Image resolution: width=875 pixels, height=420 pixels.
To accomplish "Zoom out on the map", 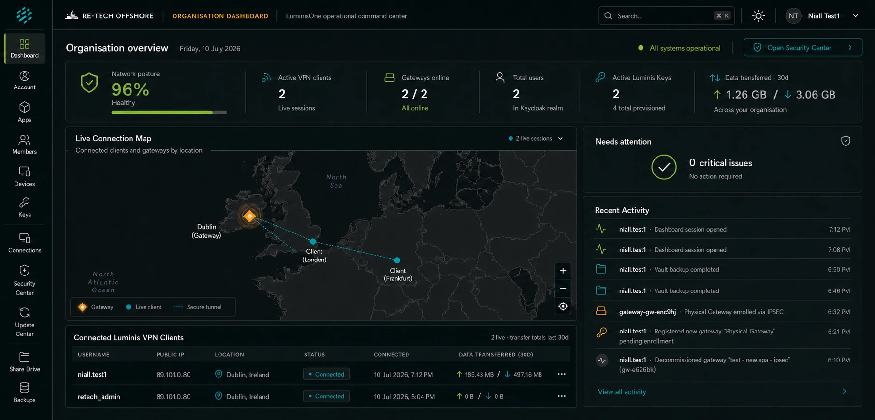I will (x=563, y=288).
